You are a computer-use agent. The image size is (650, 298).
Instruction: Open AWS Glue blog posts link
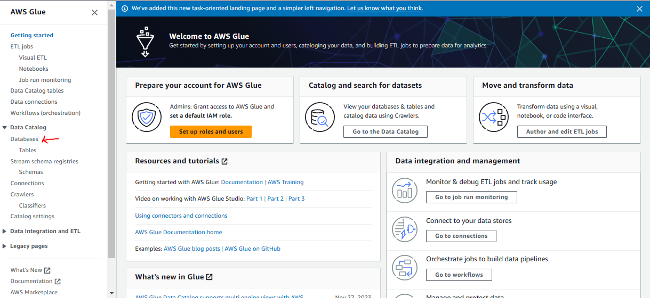click(x=192, y=249)
